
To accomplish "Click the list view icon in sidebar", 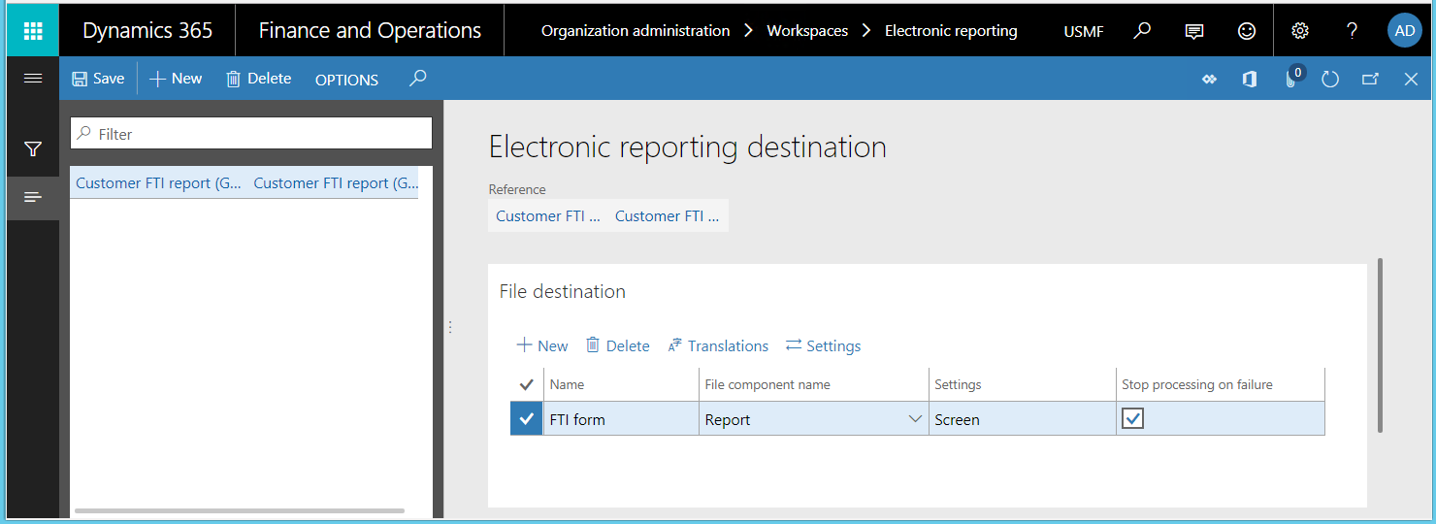I will 33,197.
